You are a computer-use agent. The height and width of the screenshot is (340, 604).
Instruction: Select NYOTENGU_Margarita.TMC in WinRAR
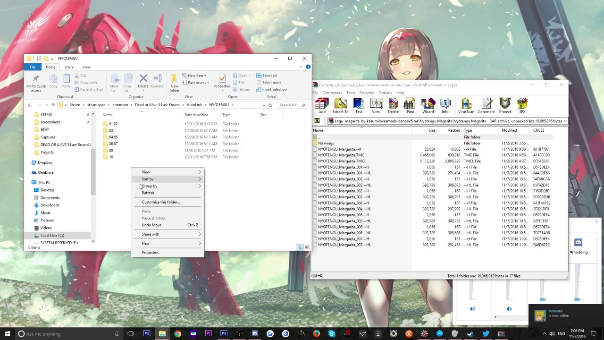341,155
